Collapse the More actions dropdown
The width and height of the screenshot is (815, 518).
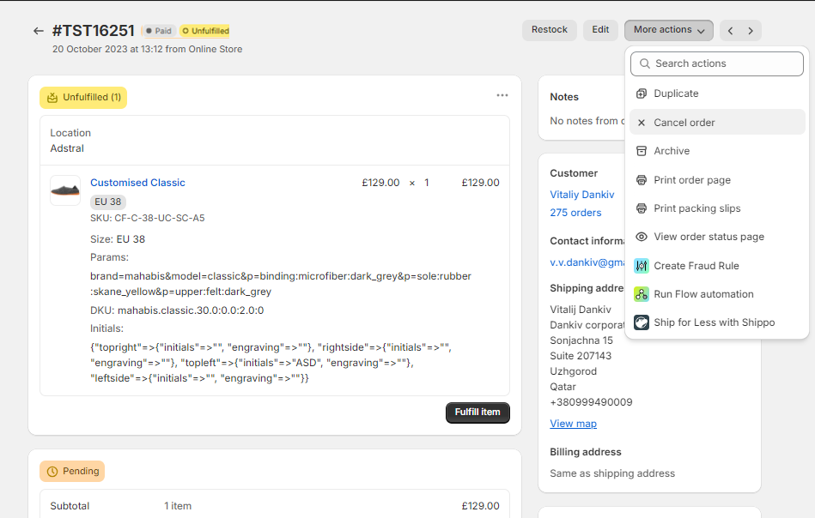(668, 29)
